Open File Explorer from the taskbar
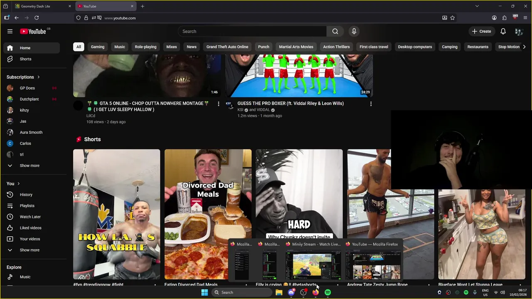Screen dimensions: 532x299 point(279,292)
